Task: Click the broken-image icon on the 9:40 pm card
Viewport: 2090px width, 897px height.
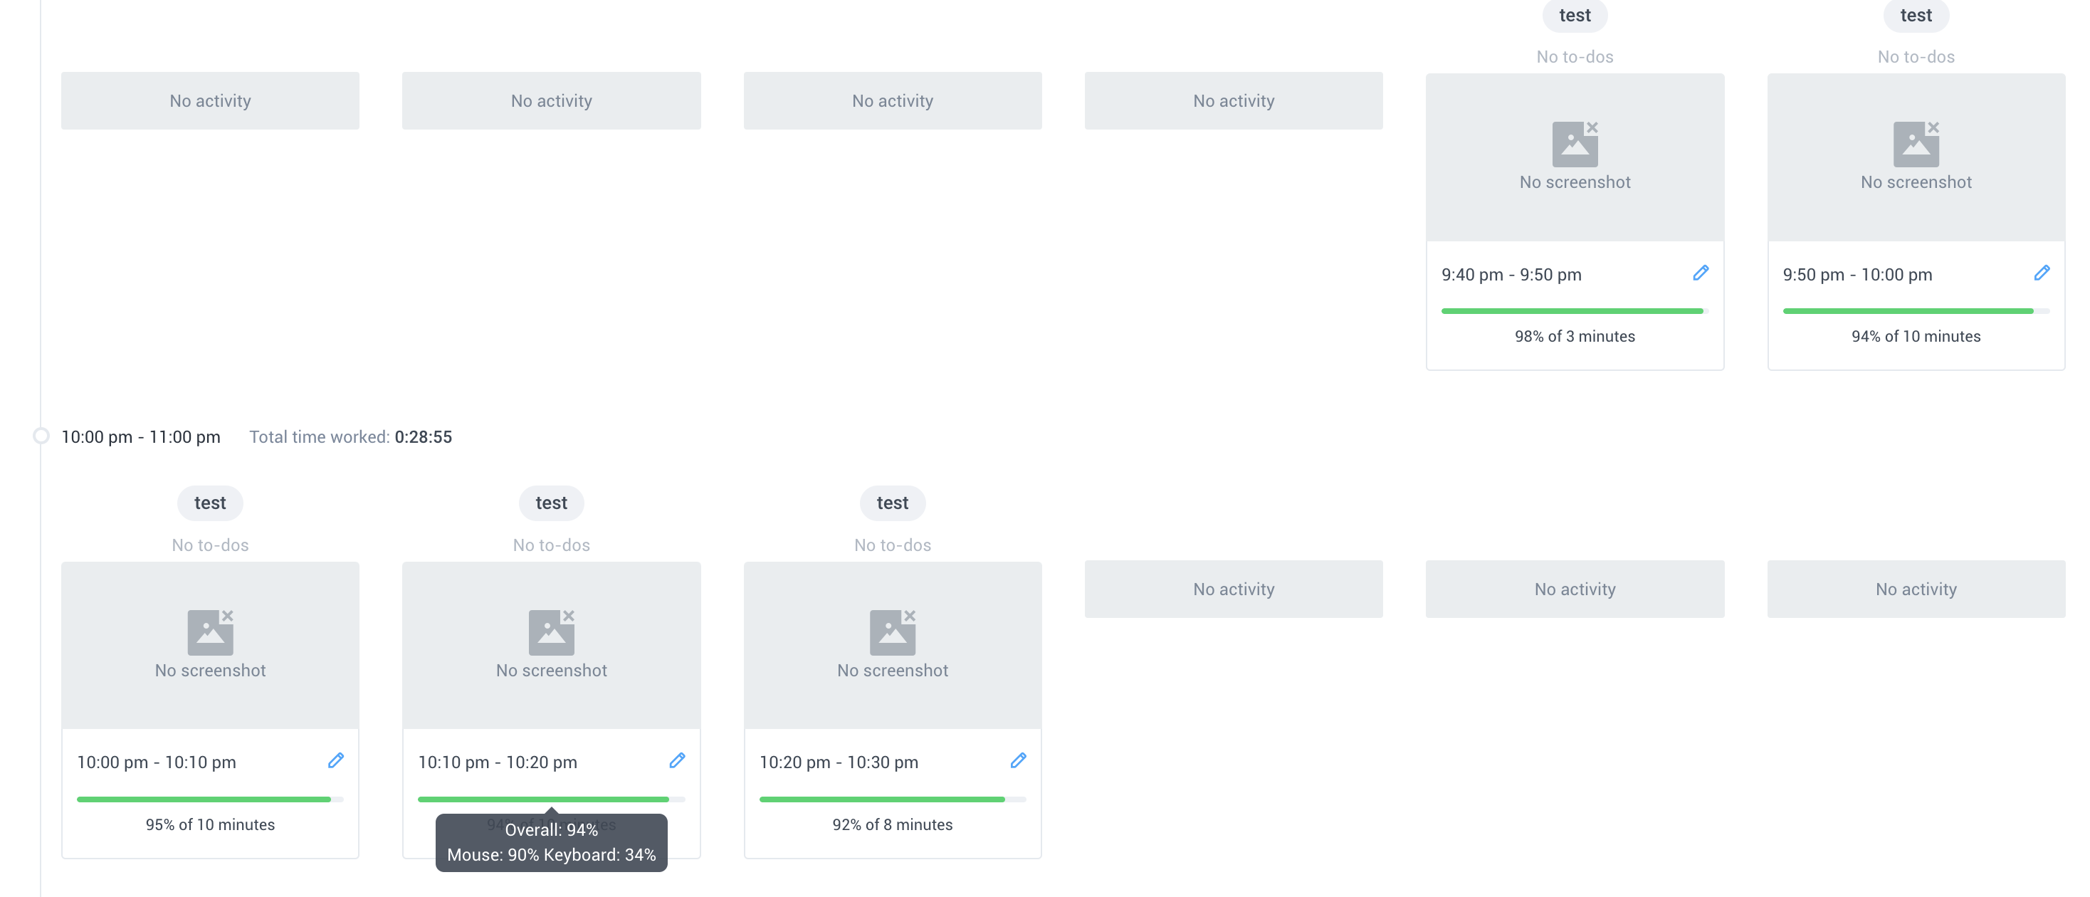Action: [1574, 143]
